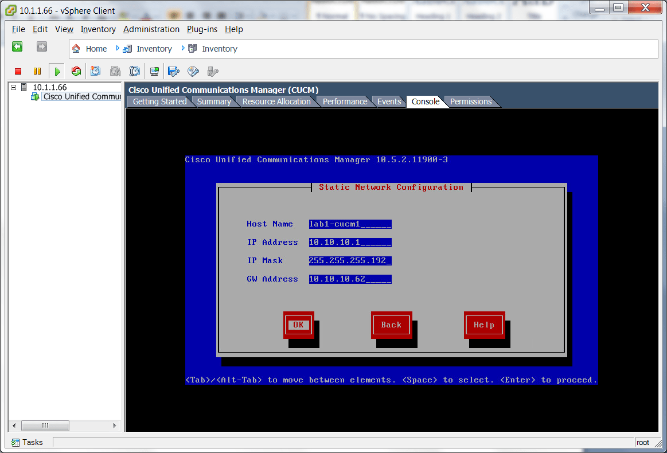
Task: Click the Home house icon
Action: click(76, 49)
